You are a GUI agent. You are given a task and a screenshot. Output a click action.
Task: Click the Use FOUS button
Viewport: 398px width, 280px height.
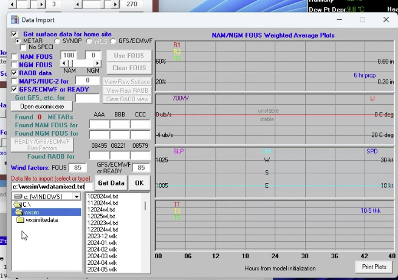pos(129,56)
